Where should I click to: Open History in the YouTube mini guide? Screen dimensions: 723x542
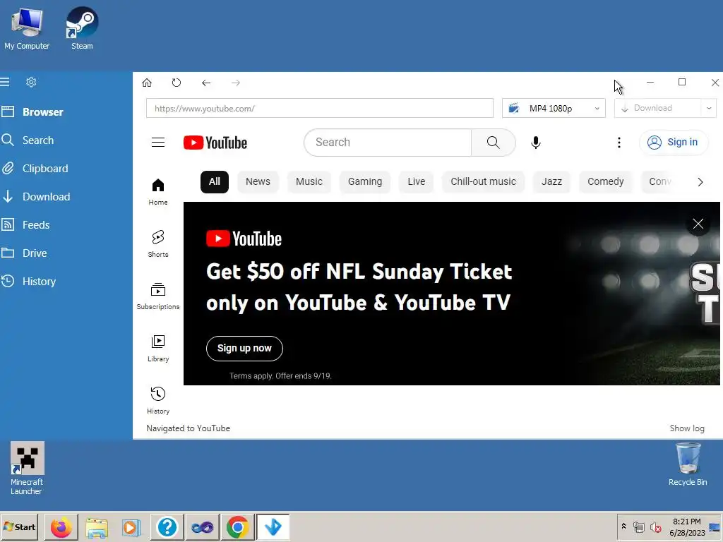click(x=157, y=401)
